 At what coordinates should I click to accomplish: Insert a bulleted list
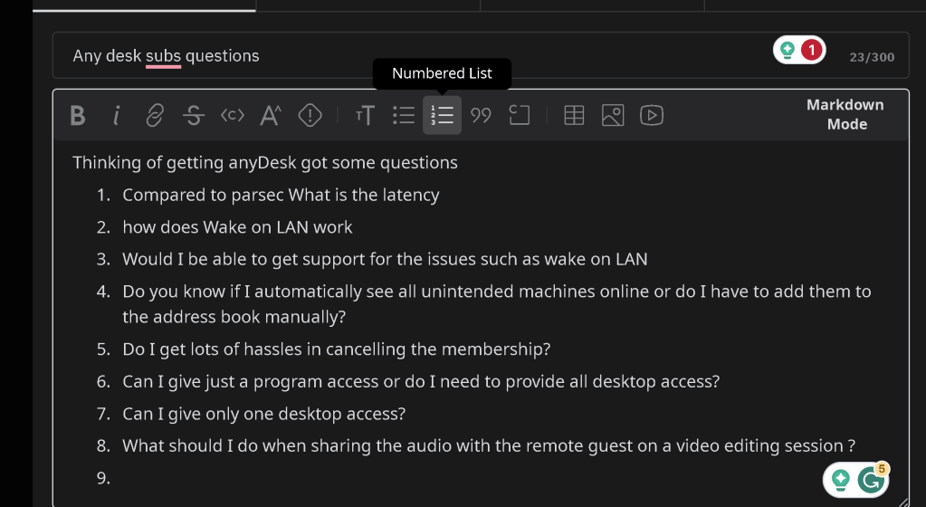[404, 115]
